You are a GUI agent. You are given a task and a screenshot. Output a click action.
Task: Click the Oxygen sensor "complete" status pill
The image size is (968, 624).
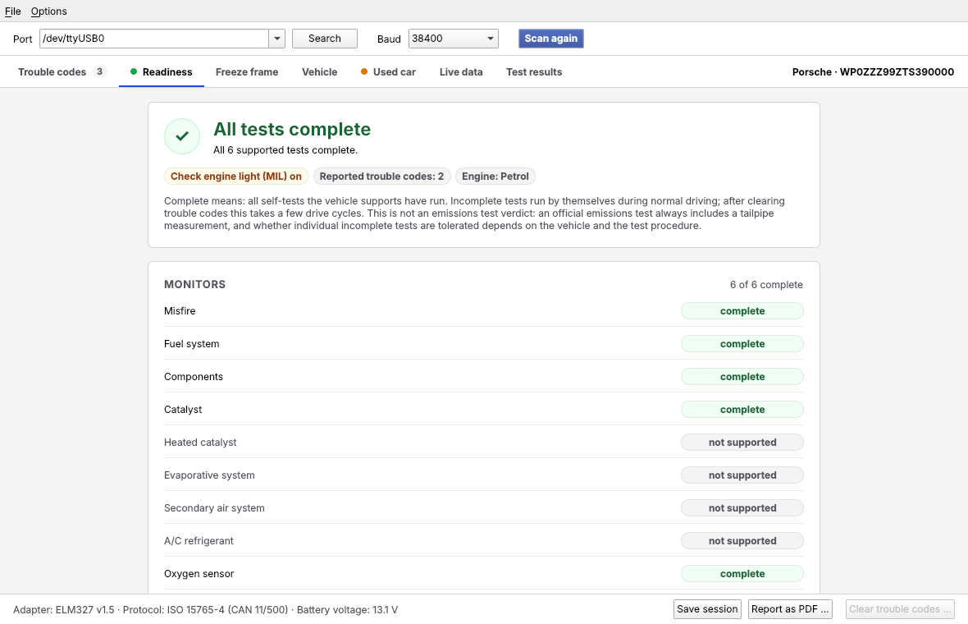[x=742, y=573]
